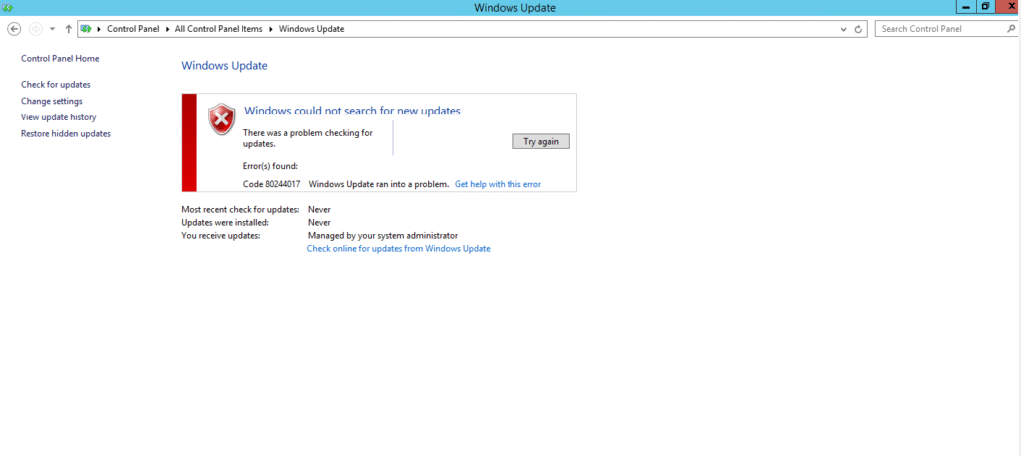The height and width of the screenshot is (456, 1021).
Task: Click the search magnifier icon
Action: coord(1011,29)
